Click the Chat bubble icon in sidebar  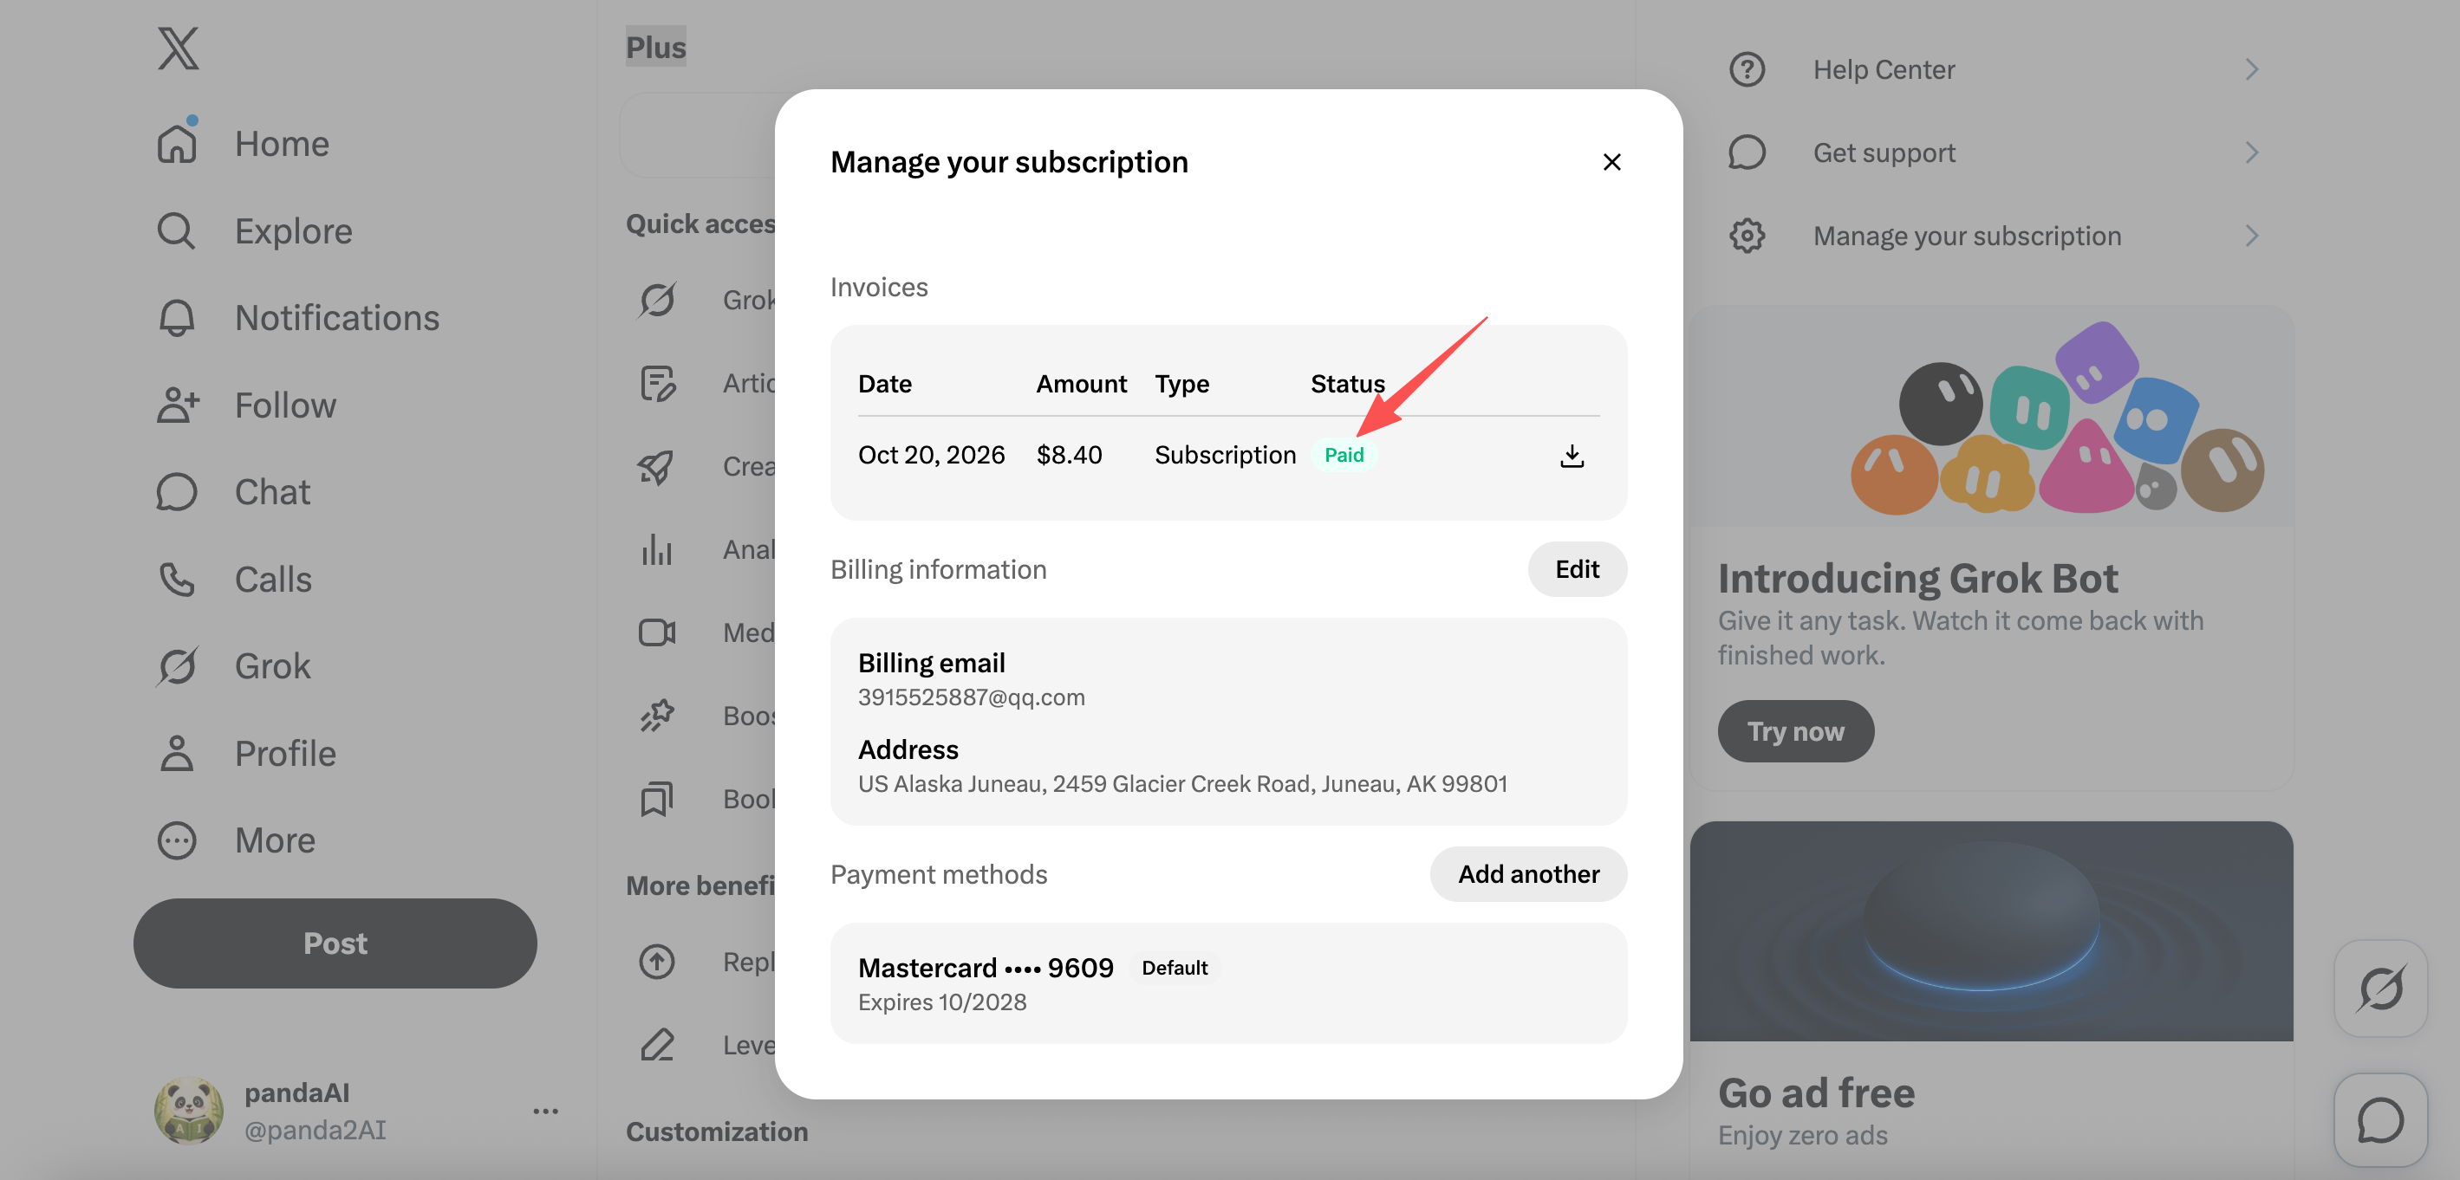[x=177, y=492]
